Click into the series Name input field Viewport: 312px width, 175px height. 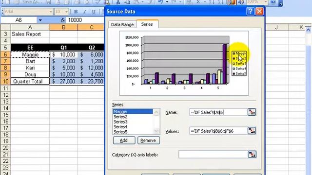click(x=218, y=112)
